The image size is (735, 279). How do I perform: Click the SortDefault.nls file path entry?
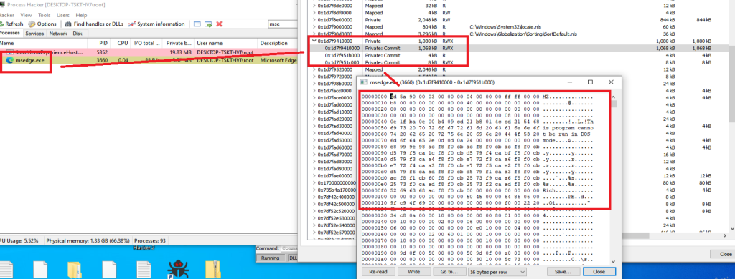[x=523, y=34]
